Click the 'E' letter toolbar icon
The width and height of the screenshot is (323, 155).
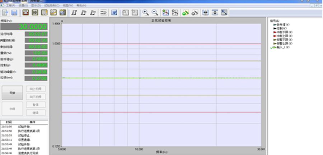pos(93,13)
